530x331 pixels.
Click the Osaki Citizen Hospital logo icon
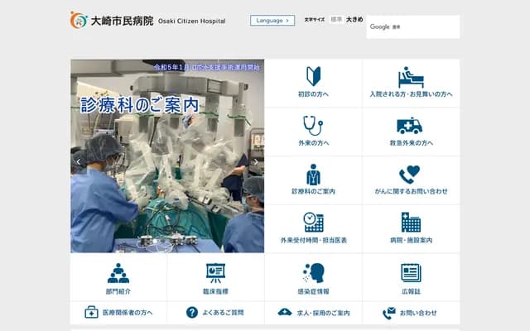click(79, 20)
